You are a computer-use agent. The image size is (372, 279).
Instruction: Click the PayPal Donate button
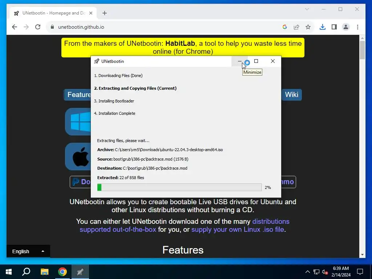click(x=80, y=182)
